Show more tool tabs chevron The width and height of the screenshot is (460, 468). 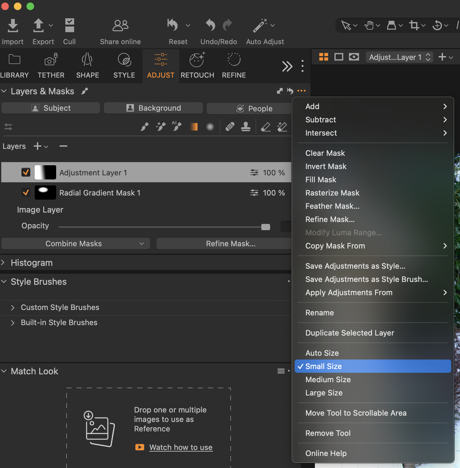coord(287,66)
